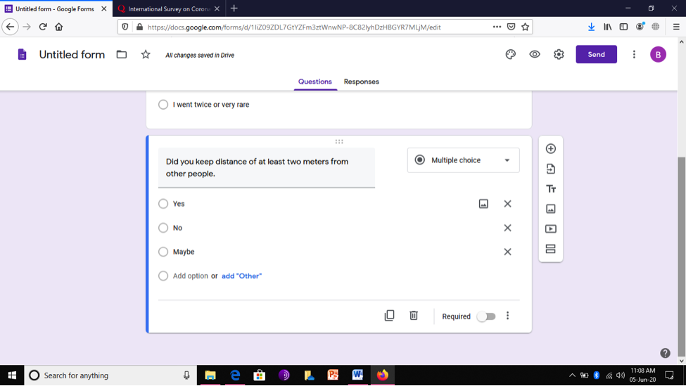
Task: Select the Untitled form browser tab
Action: pos(55,8)
